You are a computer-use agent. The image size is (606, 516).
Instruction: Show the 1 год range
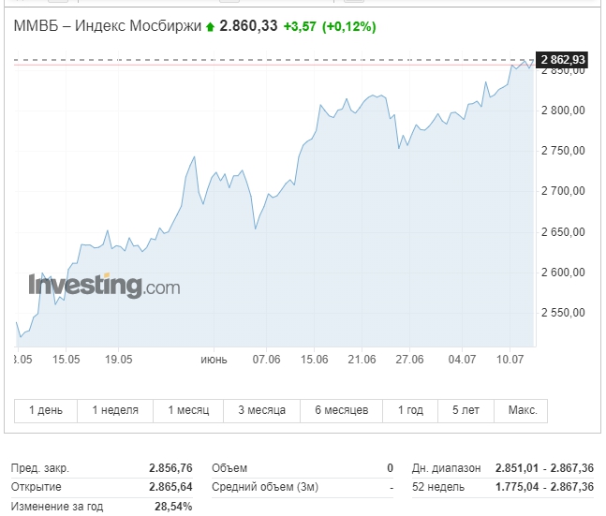(x=410, y=410)
